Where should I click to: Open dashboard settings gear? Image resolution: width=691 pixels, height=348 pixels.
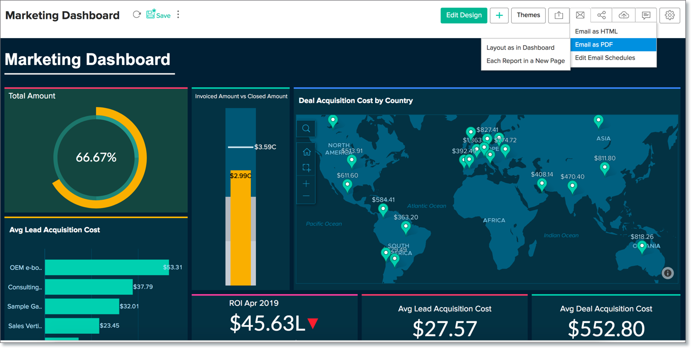point(669,15)
